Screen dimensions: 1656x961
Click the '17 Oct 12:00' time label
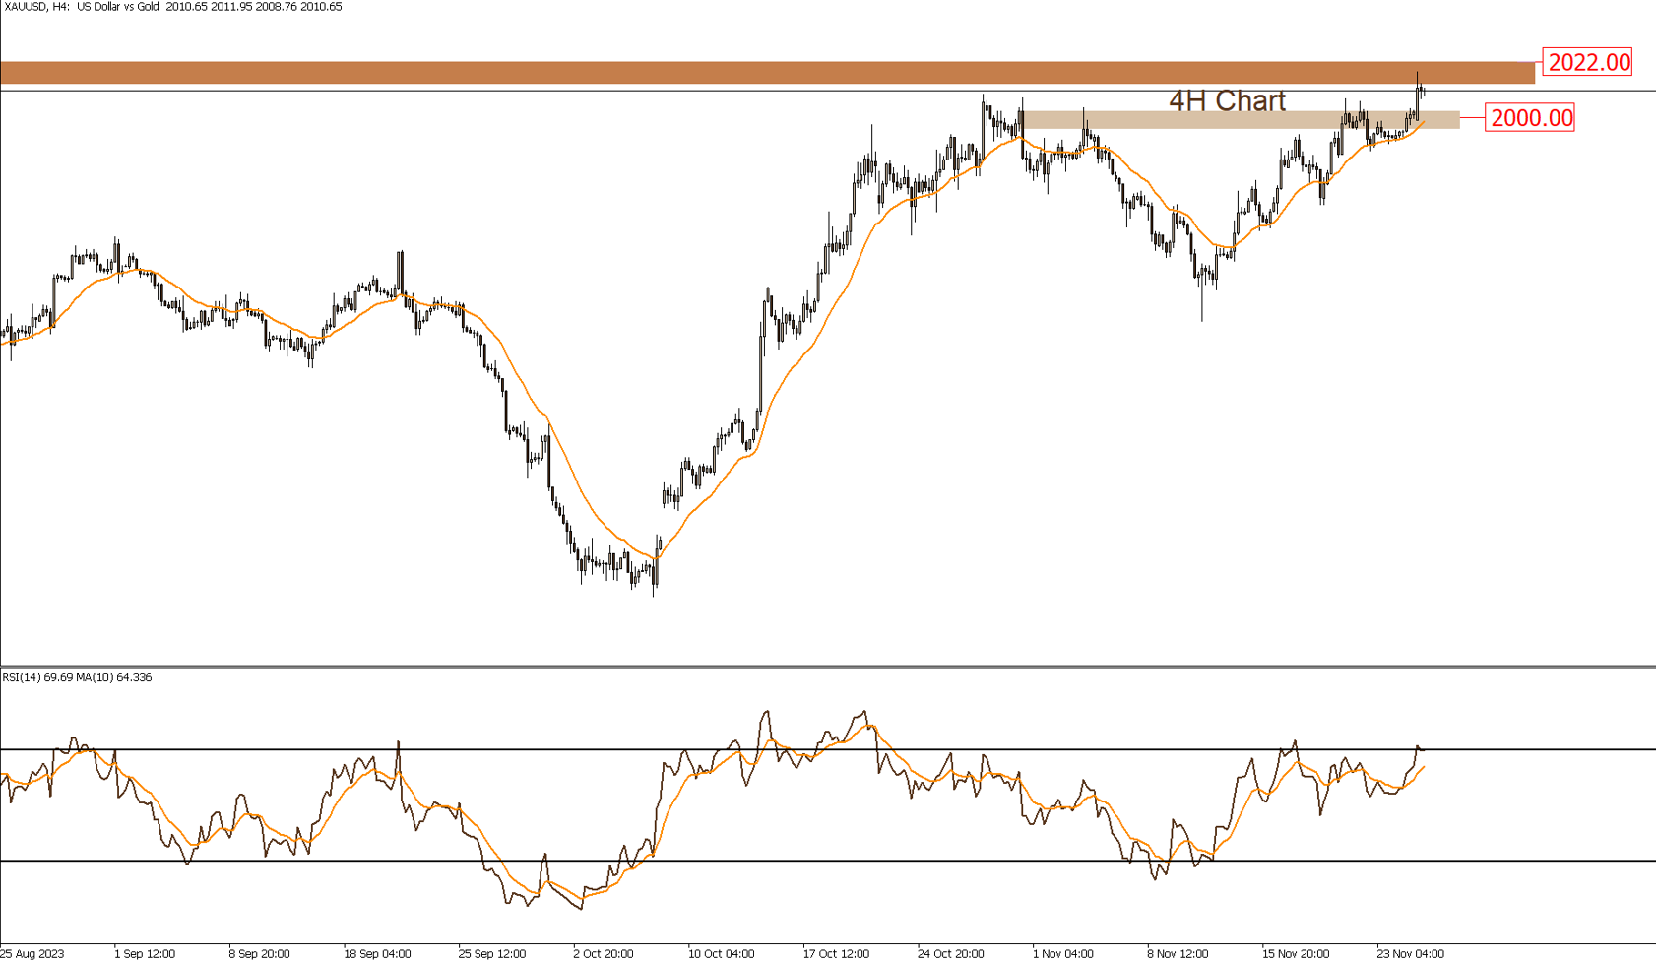click(x=836, y=953)
